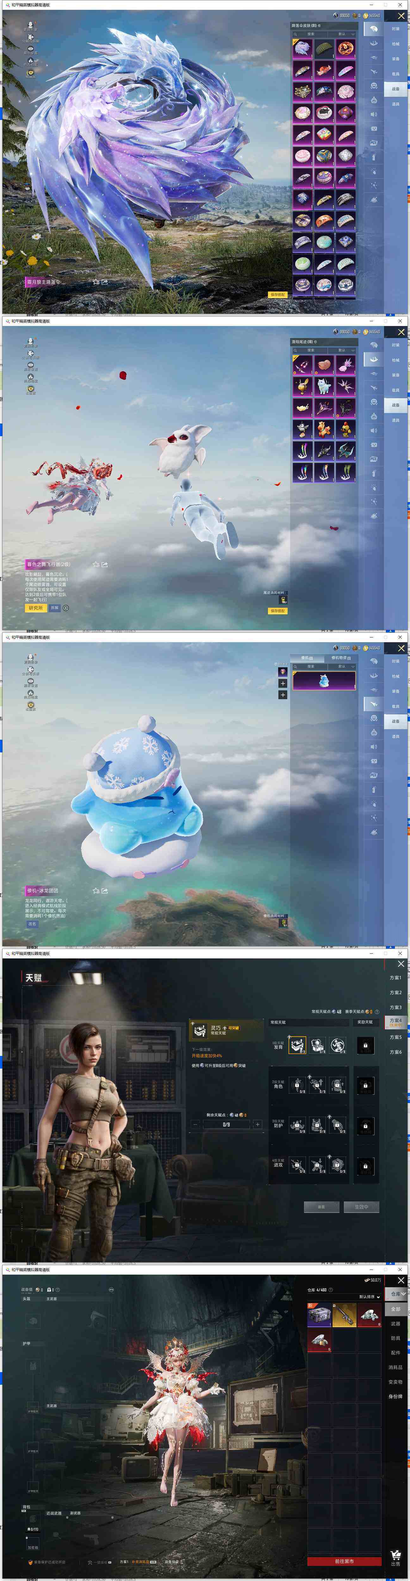Switch to 方案6 in the talent window
410x1581 pixels.
[396, 1052]
